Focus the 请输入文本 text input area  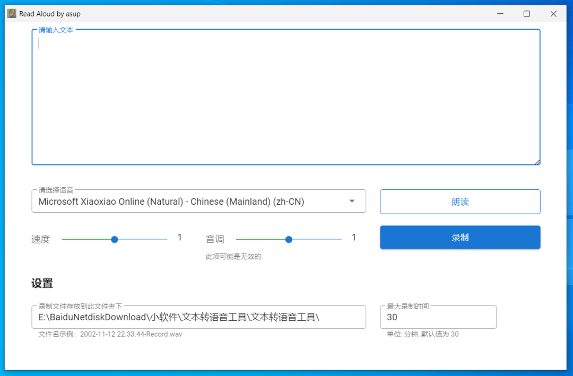point(286,97)
